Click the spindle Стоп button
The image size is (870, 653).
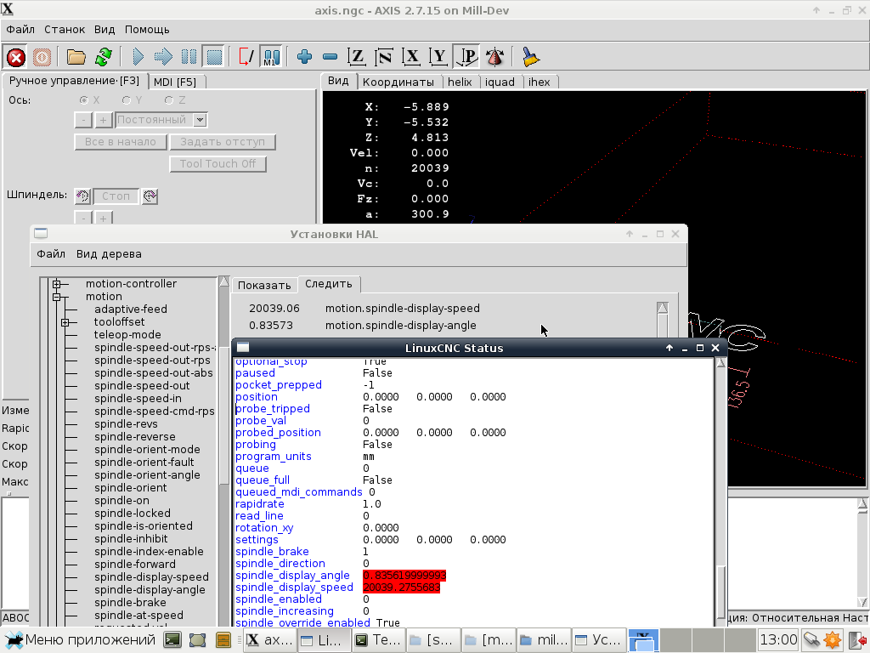pos(116,196)
